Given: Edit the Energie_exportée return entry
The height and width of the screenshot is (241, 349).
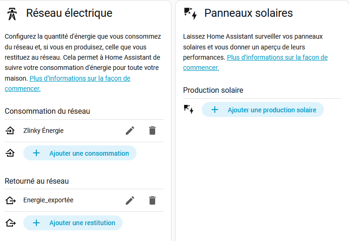Looking at the screenshot, I should [x=130, y=200].
